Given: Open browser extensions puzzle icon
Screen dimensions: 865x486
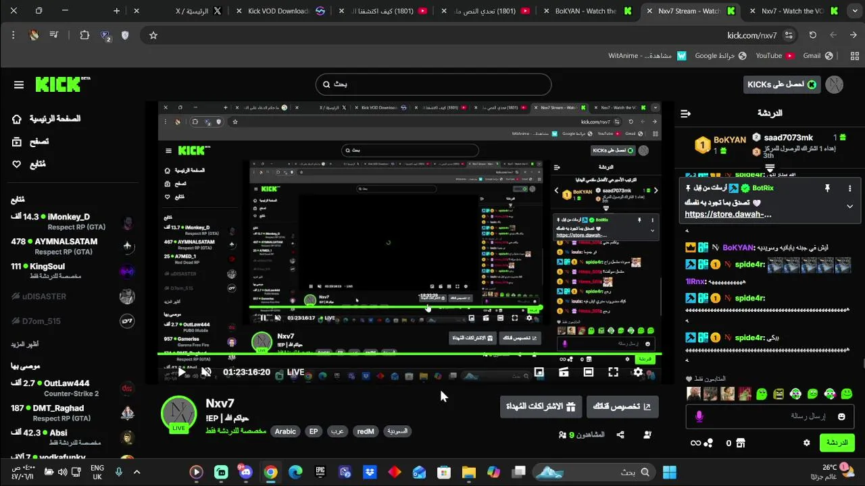Looking at the screenshot, I should click(84, 35).
